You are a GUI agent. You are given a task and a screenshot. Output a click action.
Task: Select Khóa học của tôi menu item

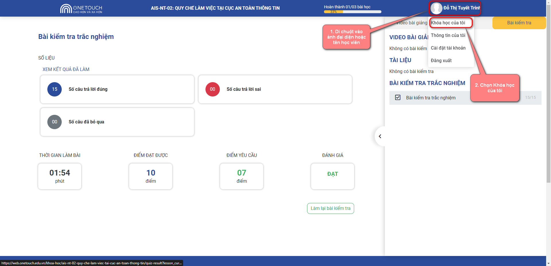448,23
